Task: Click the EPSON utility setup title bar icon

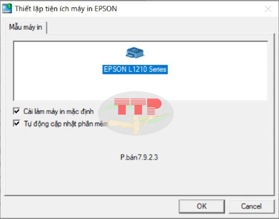Action: point(7,8)
